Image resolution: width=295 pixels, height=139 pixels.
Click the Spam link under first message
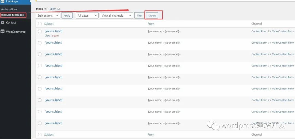[55, 35]
